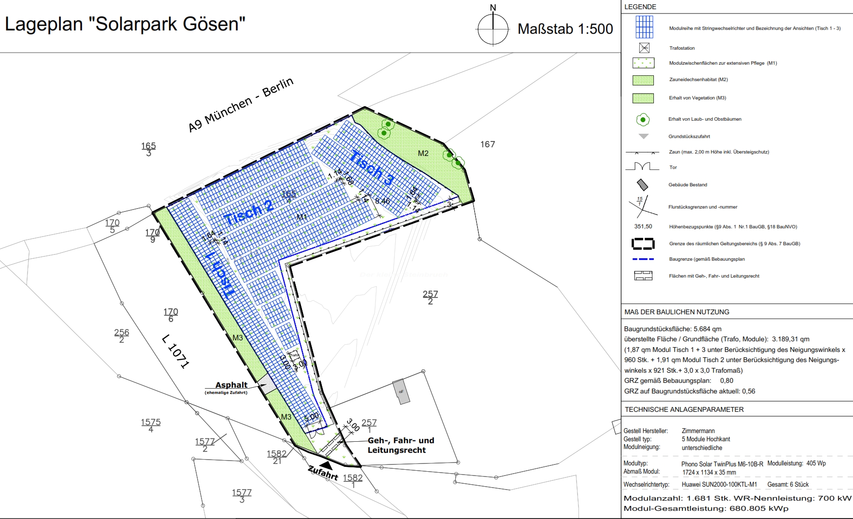
Task: Click the GRZ gemäß Bebauungsplan: 0,80 line
Action: point(679,381)
